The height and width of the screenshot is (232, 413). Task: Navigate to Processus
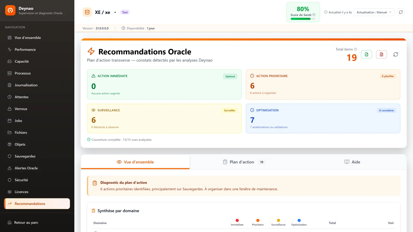coord(37,73)
